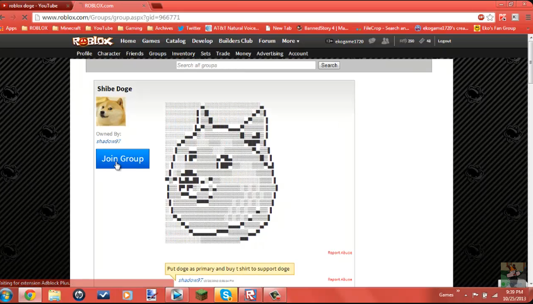The width and height of the screenshot is (533, 304).
Task: Select Inventory in the sub-navigation bar
Action: click(184, 53)
